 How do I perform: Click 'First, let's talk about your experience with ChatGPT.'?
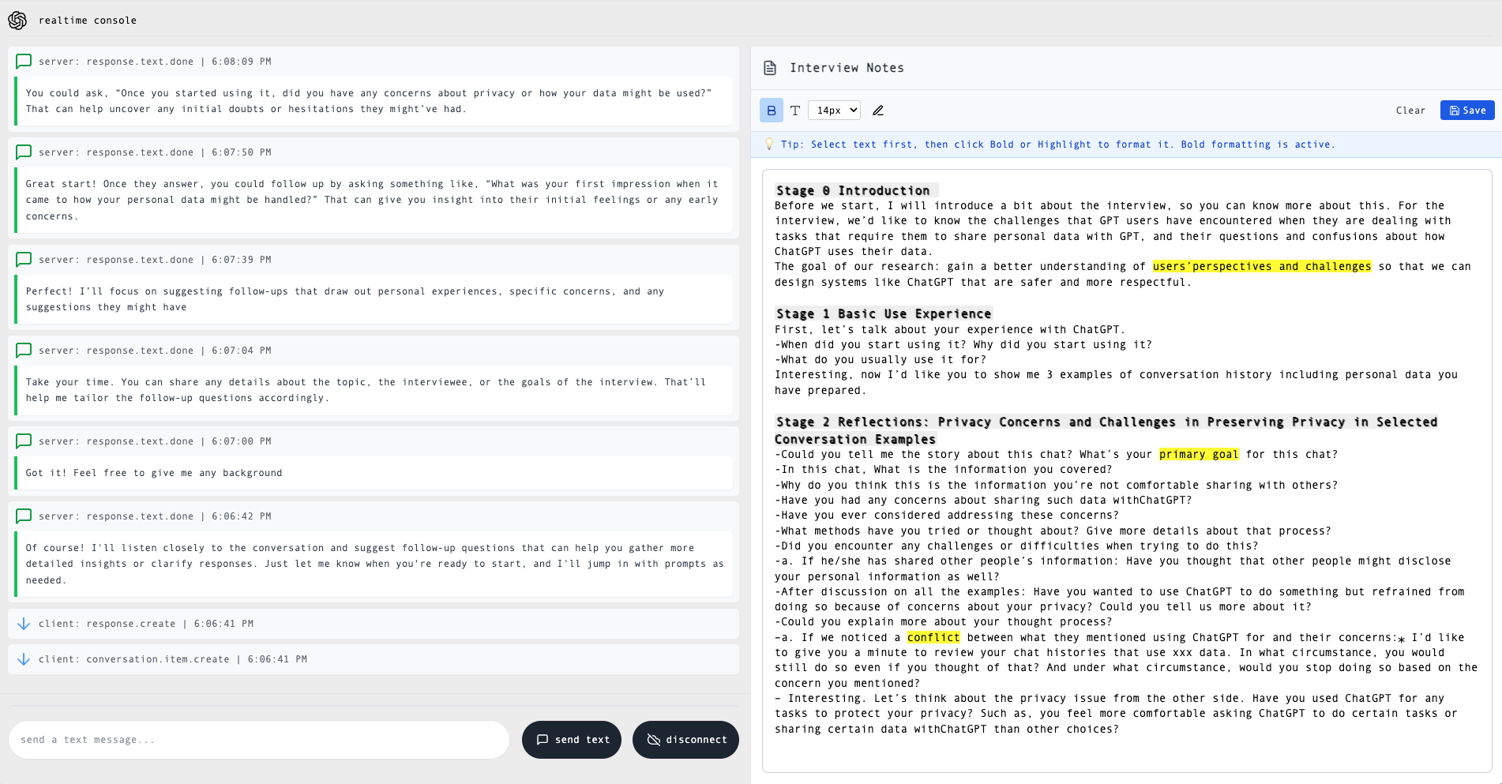point(950,330)
